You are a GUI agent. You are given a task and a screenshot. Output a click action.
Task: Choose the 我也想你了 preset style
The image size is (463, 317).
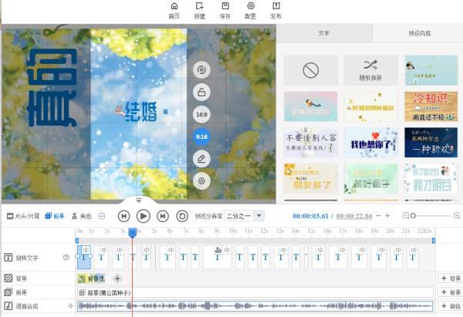(x=370, y=143)
